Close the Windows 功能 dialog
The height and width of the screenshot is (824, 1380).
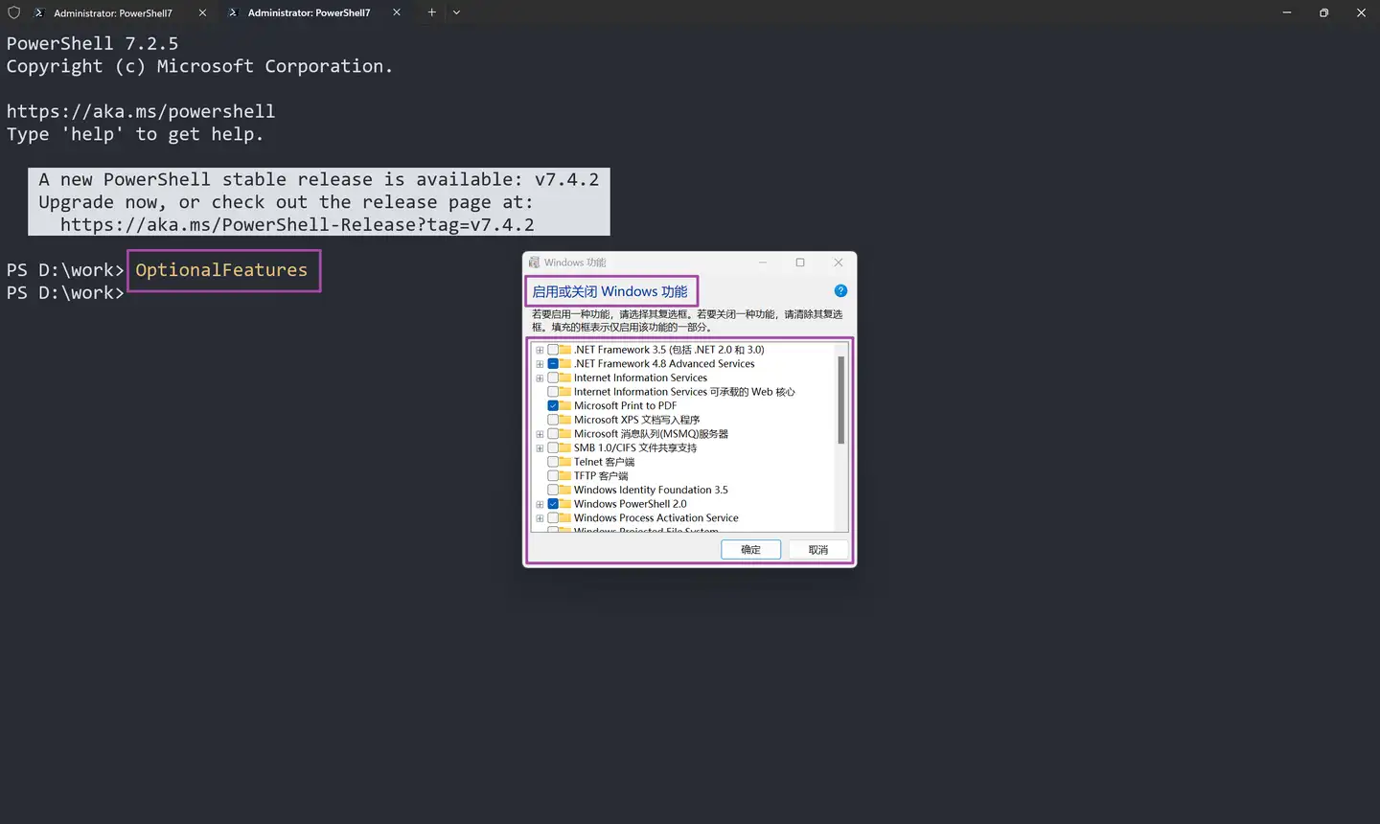pos(839,263)
